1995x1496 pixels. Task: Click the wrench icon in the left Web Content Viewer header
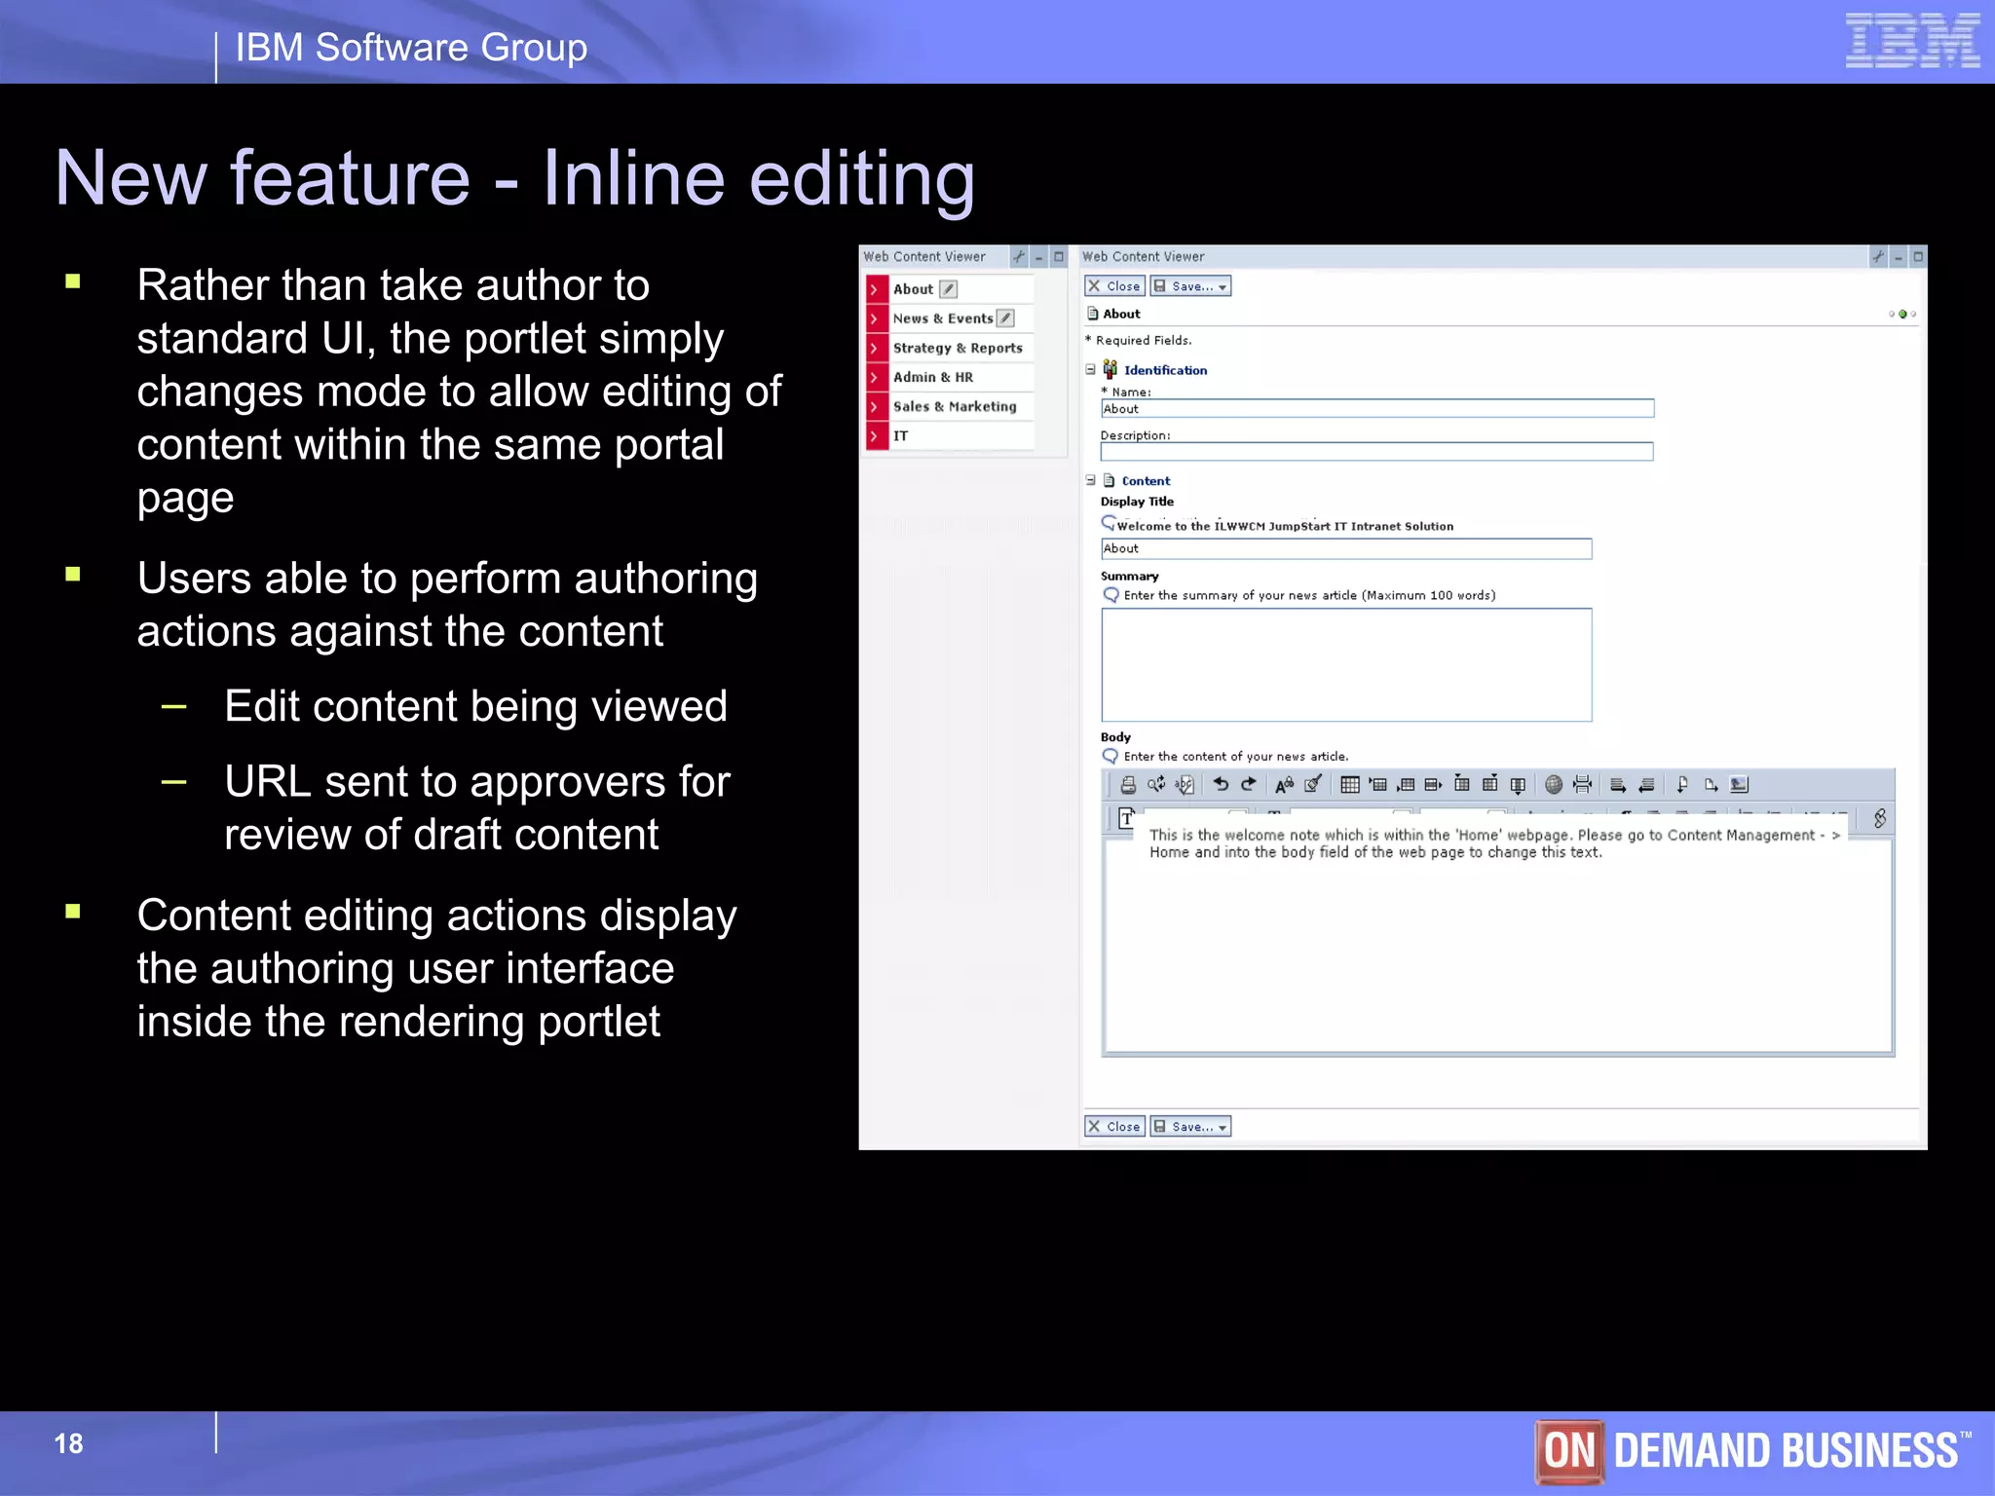click(1019, 257)
